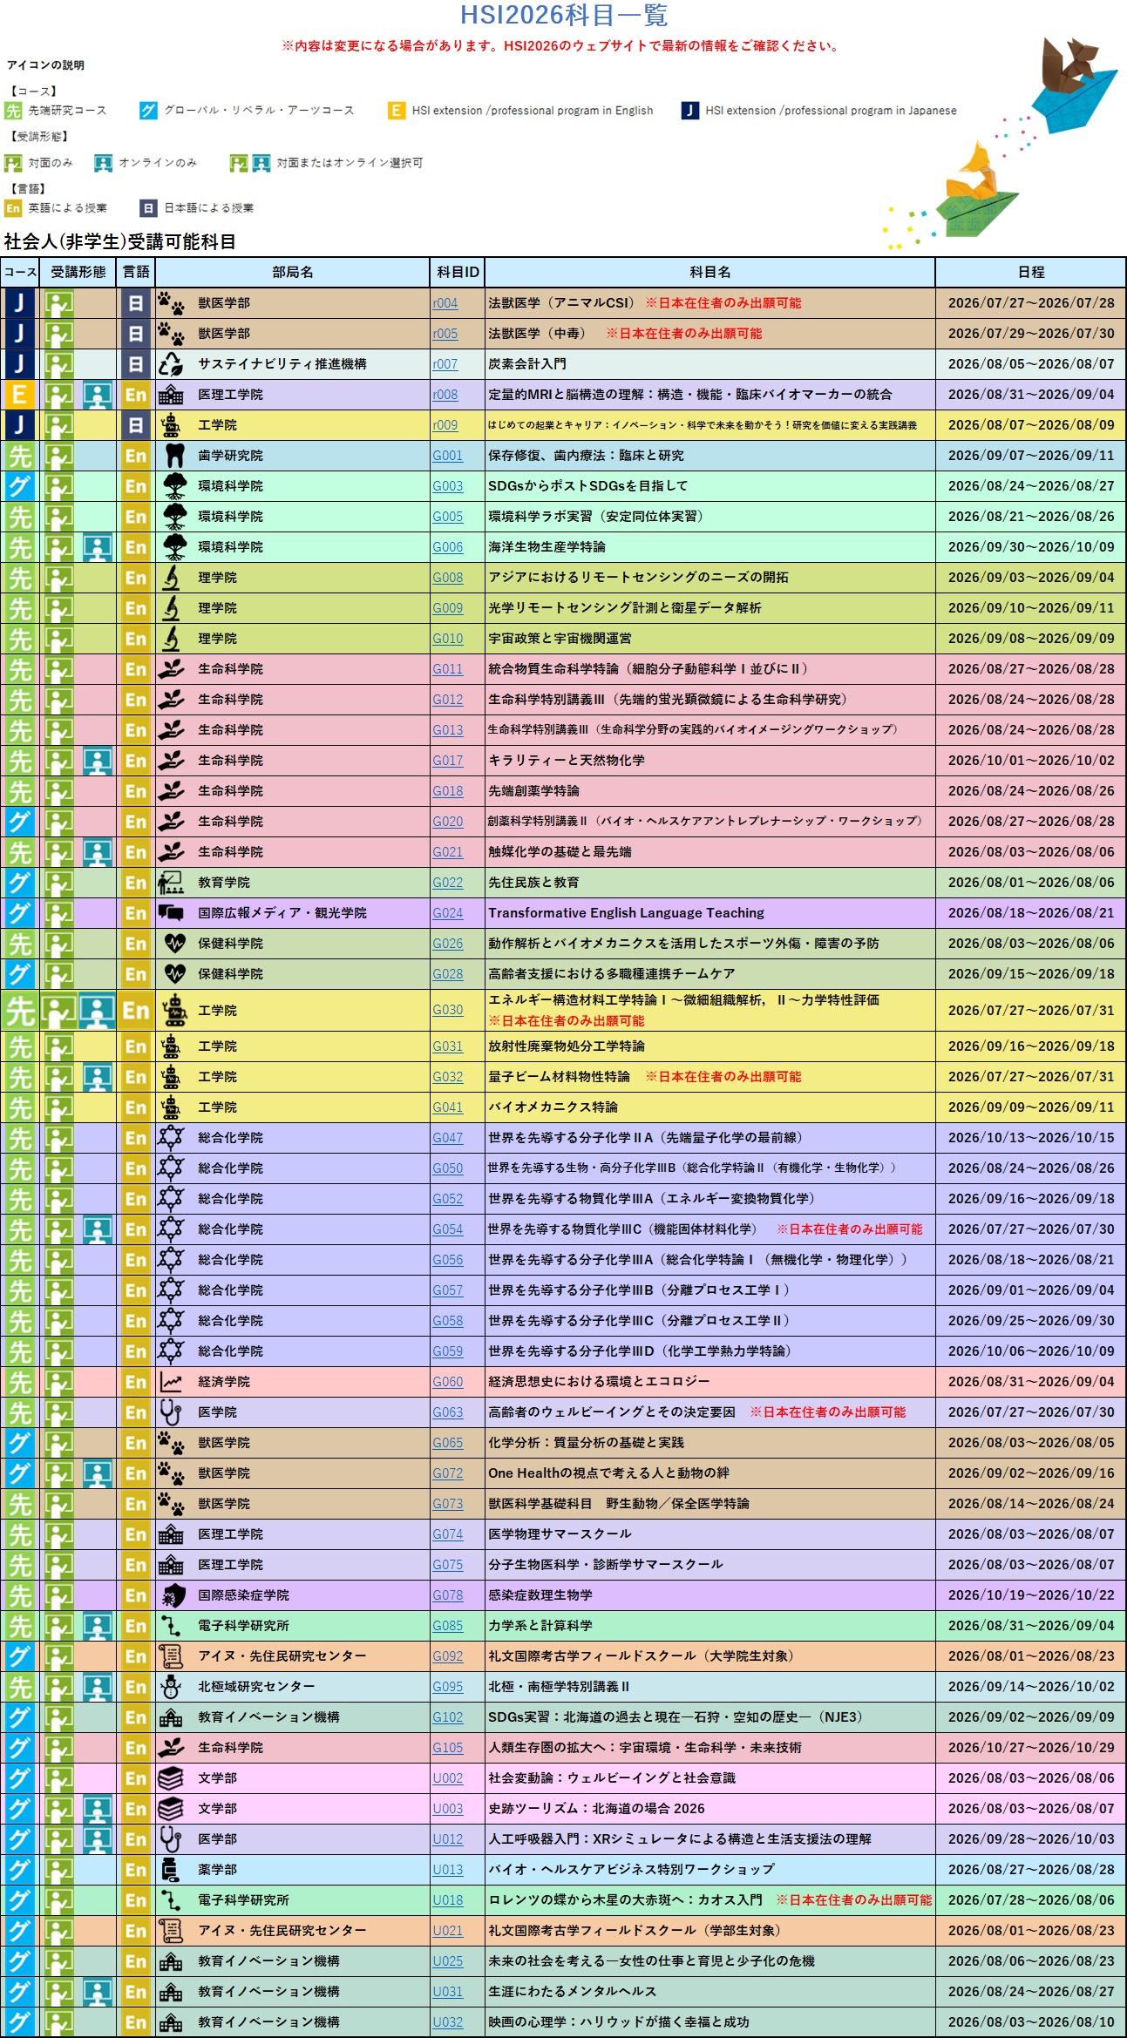Click the E course badge in the r008 row

19,395
